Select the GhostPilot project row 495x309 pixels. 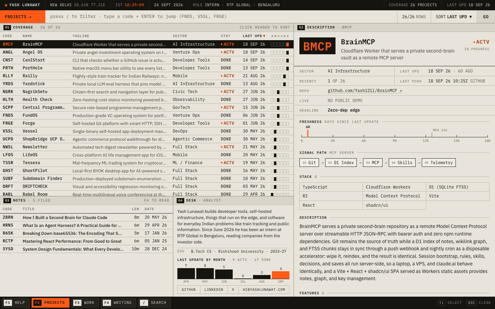click(x=147, y=171)
